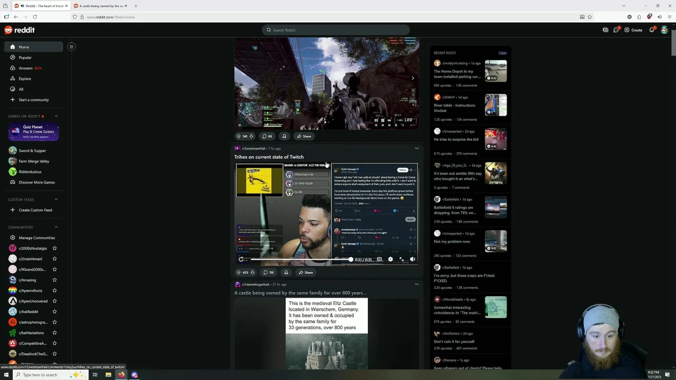Favorite r/AskReddit with its star
The image size is (676, 380).
[54, 311]
